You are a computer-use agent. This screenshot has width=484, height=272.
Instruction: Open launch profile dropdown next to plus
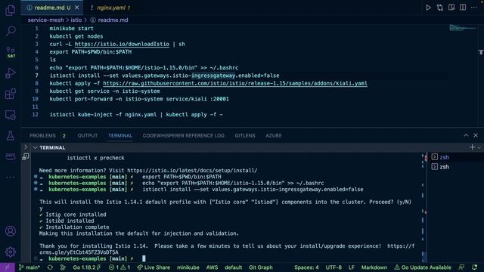479,148
